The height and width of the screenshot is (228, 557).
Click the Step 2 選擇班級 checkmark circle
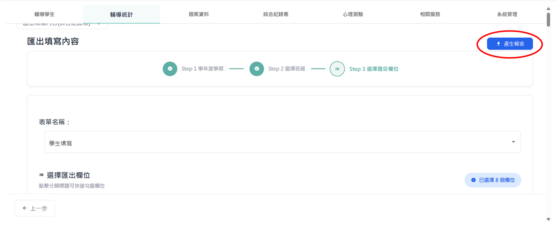256,69
